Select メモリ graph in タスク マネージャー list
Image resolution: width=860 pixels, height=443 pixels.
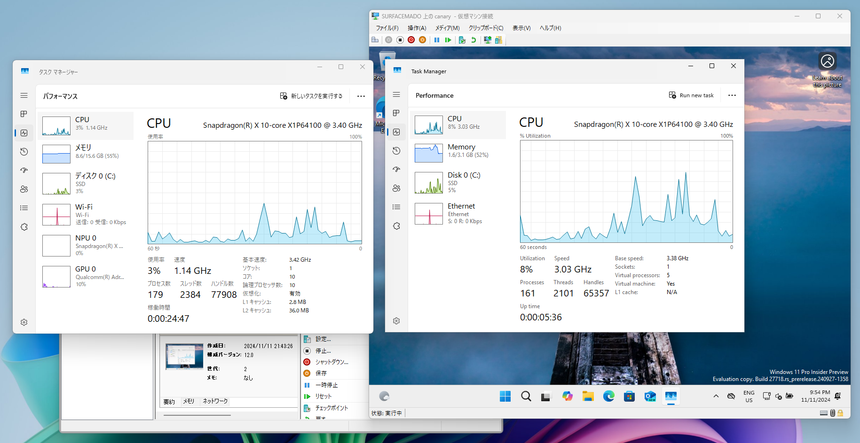[86, 154]
